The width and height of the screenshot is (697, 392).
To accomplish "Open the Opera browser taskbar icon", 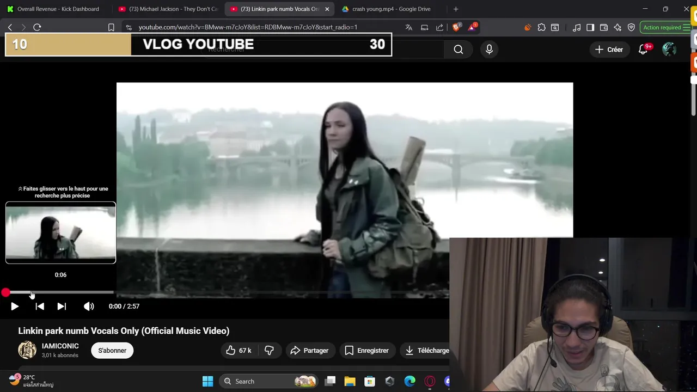I will tap(430, 381).
